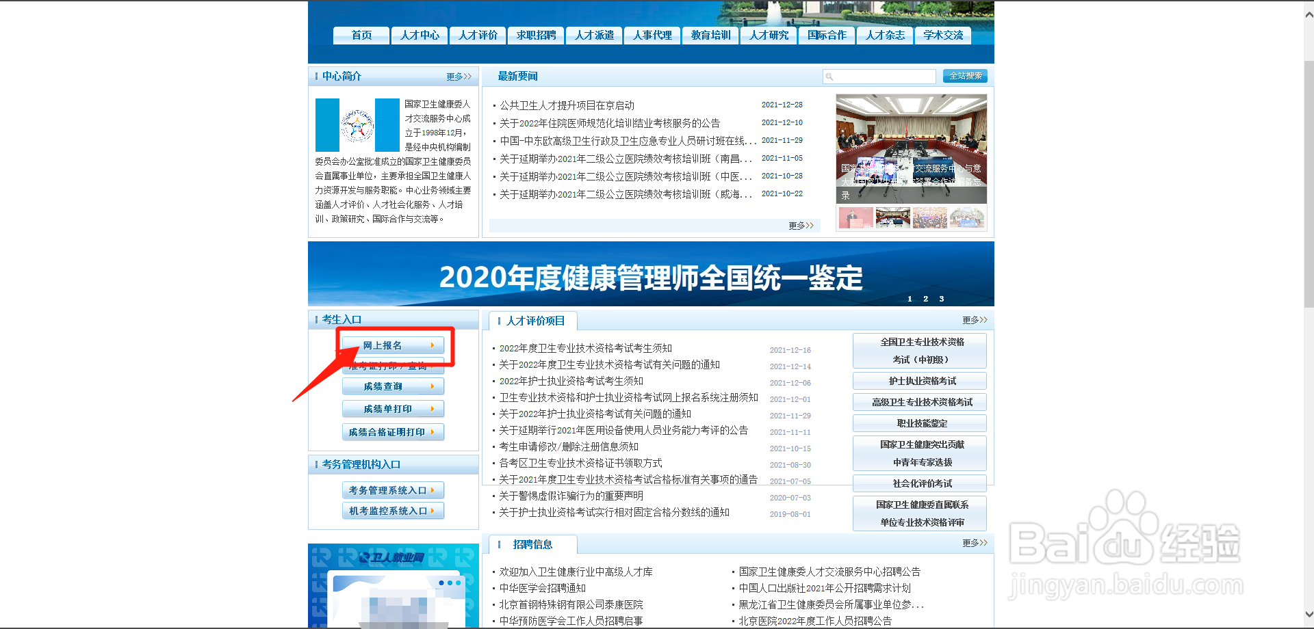
Task: Click the site search input field
Action: pos(879,77)
